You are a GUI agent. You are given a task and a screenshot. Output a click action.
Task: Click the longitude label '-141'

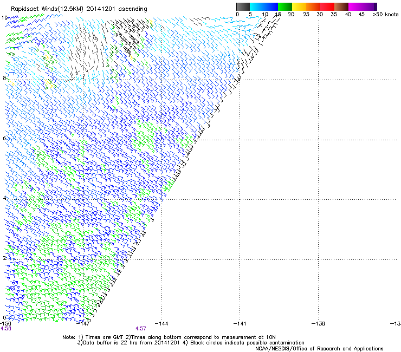point(240,324)
